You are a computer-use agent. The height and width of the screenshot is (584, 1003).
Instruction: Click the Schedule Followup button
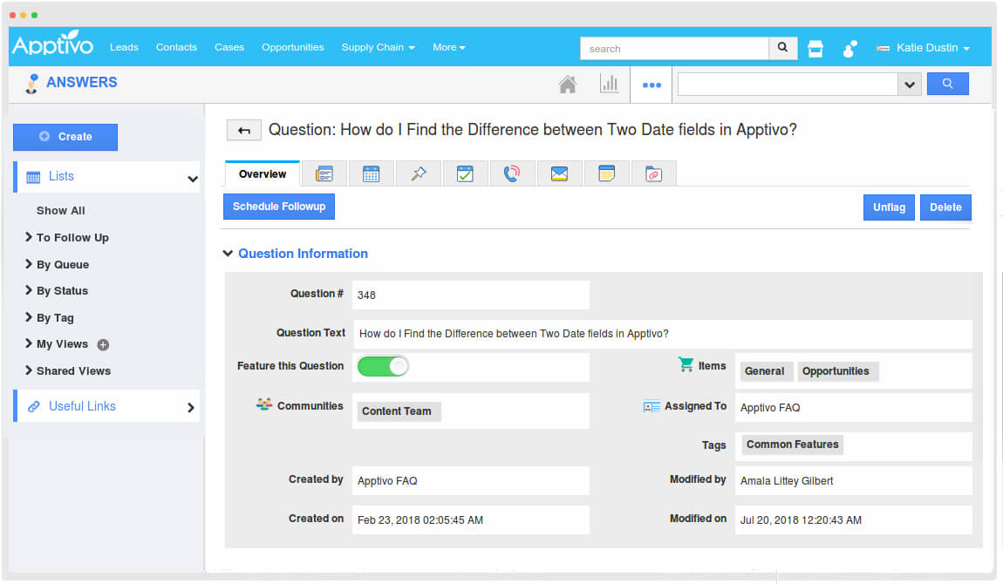pos(279,207)
